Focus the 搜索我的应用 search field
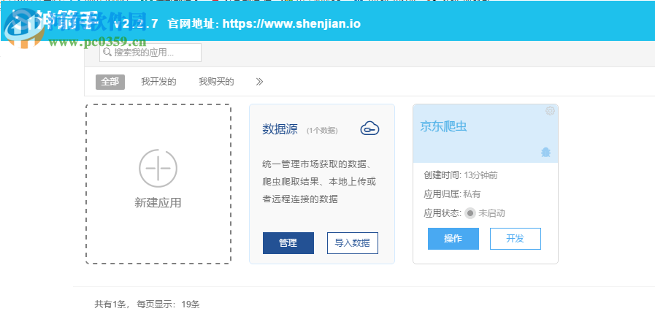655x322 pixels. [155, 53]
